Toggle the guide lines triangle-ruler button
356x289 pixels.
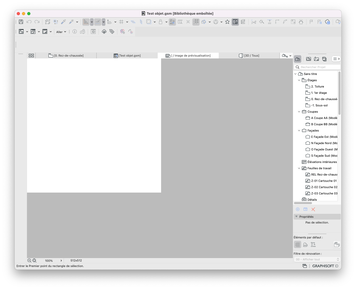point(86,22)
